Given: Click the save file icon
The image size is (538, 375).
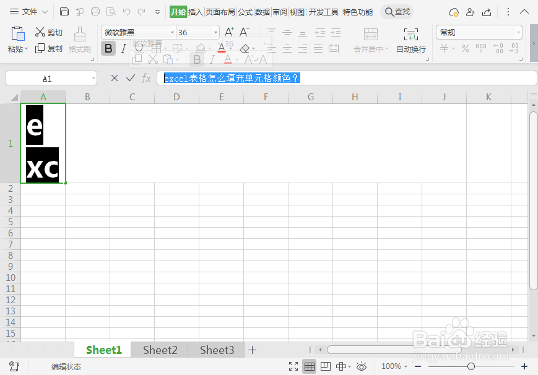Looking at the screenshot, I should point(64,12).
